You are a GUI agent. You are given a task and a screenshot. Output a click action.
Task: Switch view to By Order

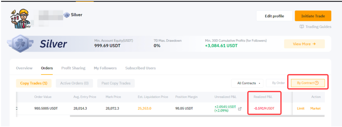278,83
